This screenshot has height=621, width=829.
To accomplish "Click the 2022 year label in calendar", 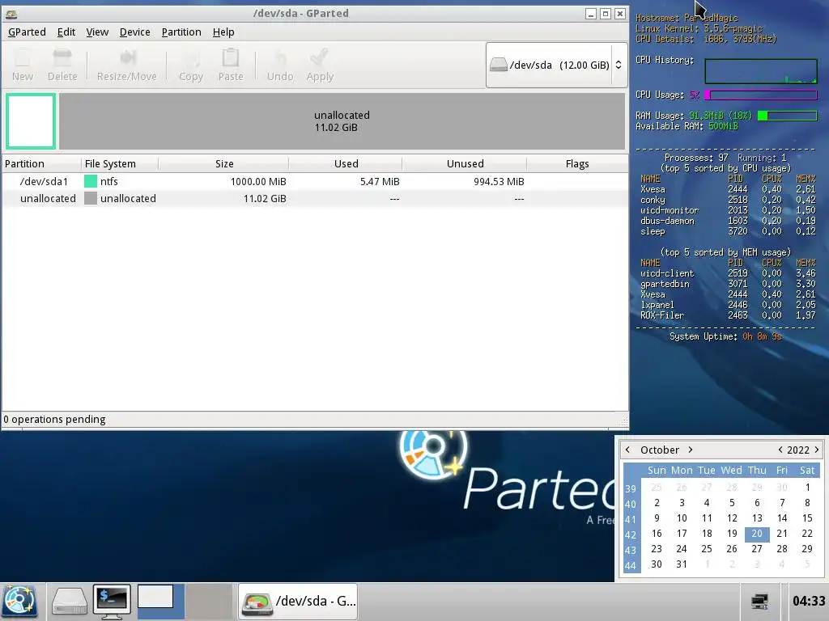I will pos(797,450).
